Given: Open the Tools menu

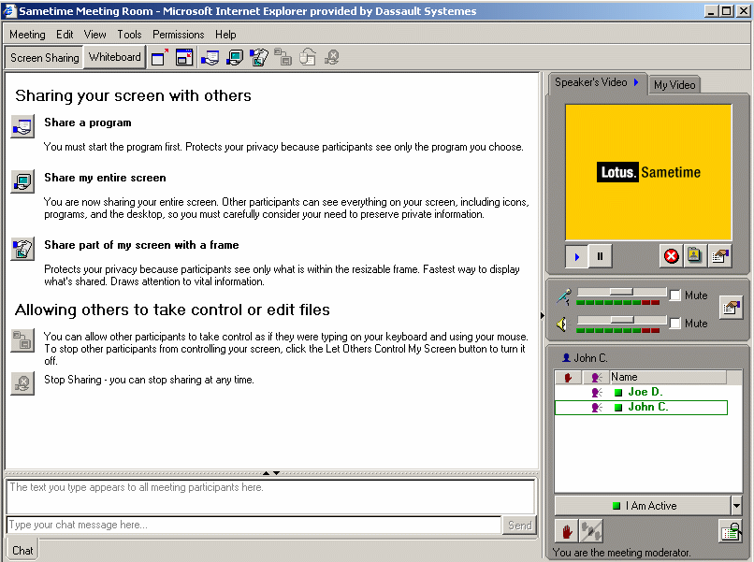Looking at the screenshot, I should (x=129, y=35).
